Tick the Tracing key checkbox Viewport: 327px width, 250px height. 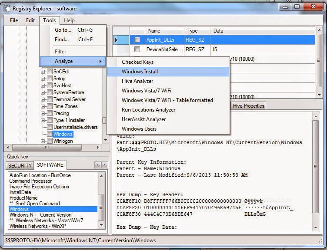pyautogui.click(x=50, y=113)
